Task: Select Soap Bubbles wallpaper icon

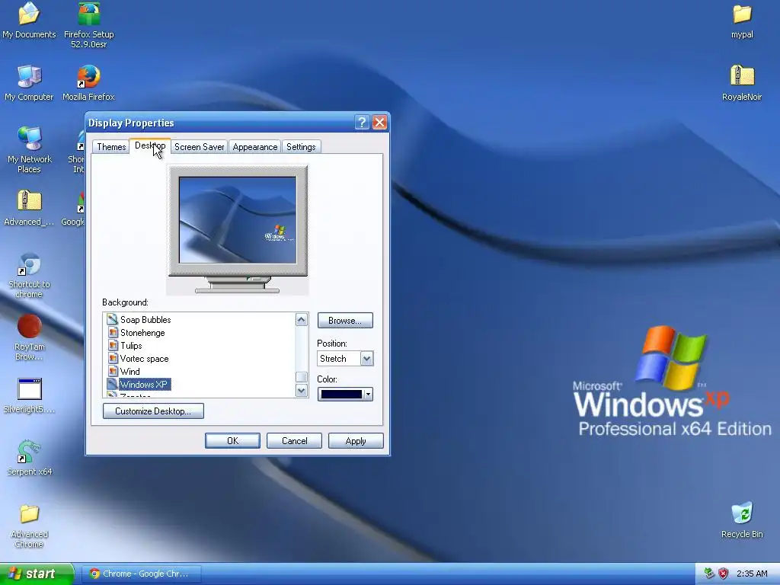Action: pos(113,319)
